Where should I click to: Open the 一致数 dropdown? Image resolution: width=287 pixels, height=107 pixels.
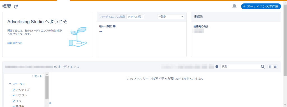point(171,16)
